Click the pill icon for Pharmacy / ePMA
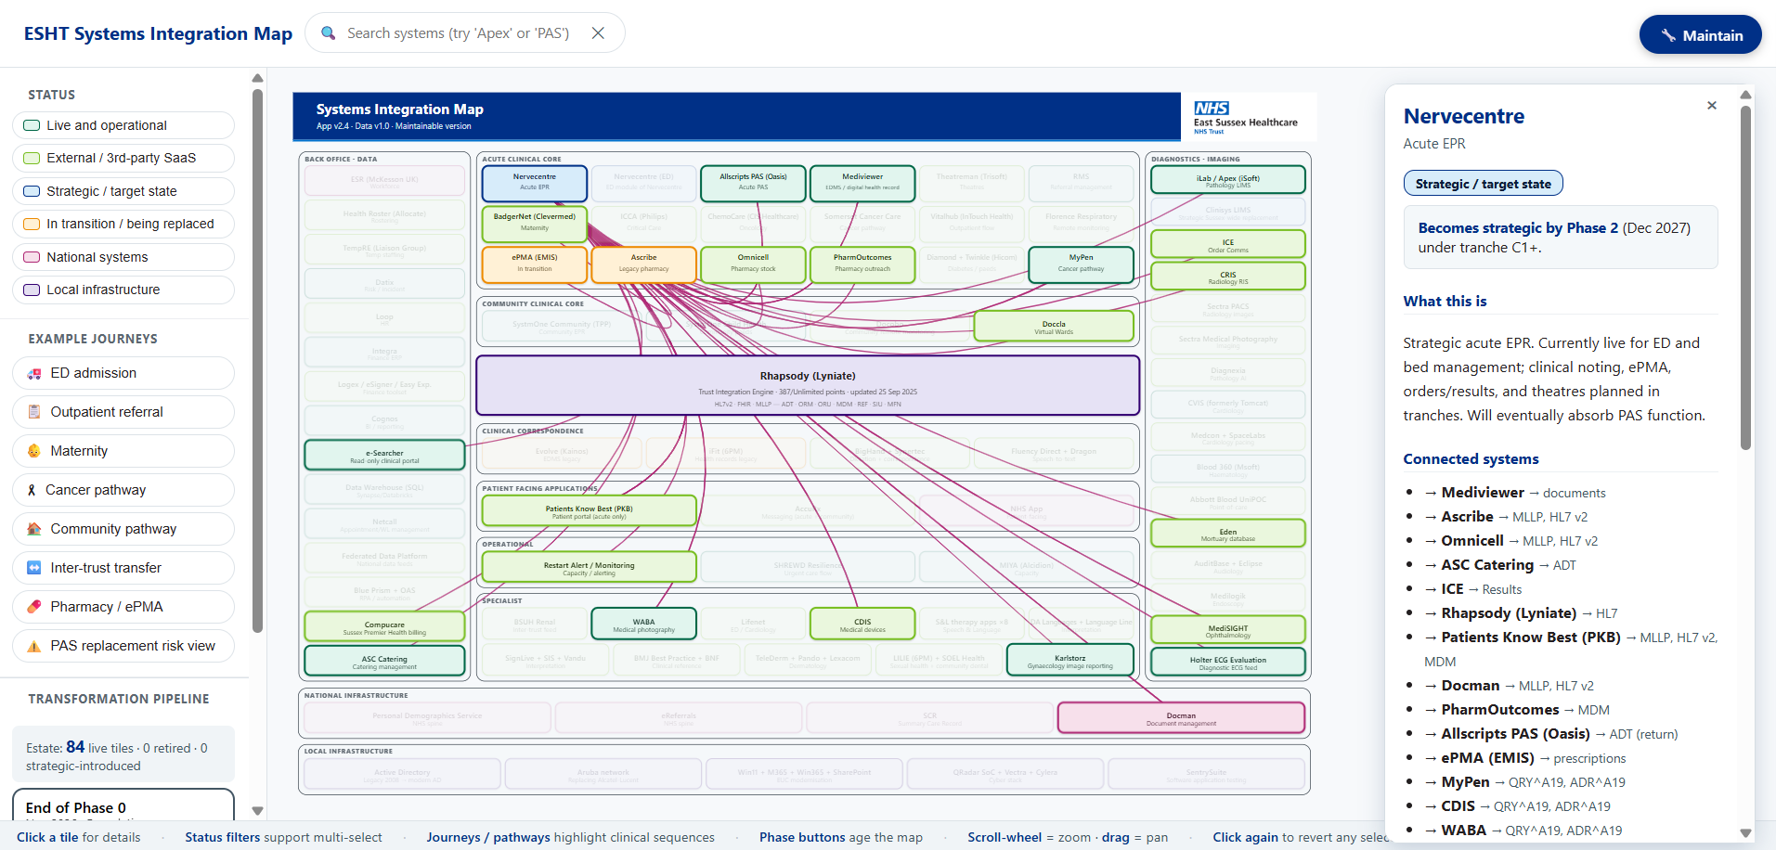Image resolution: width=1776 pixels, height=850 pixels. [34, 607]
